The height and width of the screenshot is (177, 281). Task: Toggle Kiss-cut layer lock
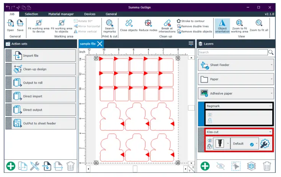(210, 146)
